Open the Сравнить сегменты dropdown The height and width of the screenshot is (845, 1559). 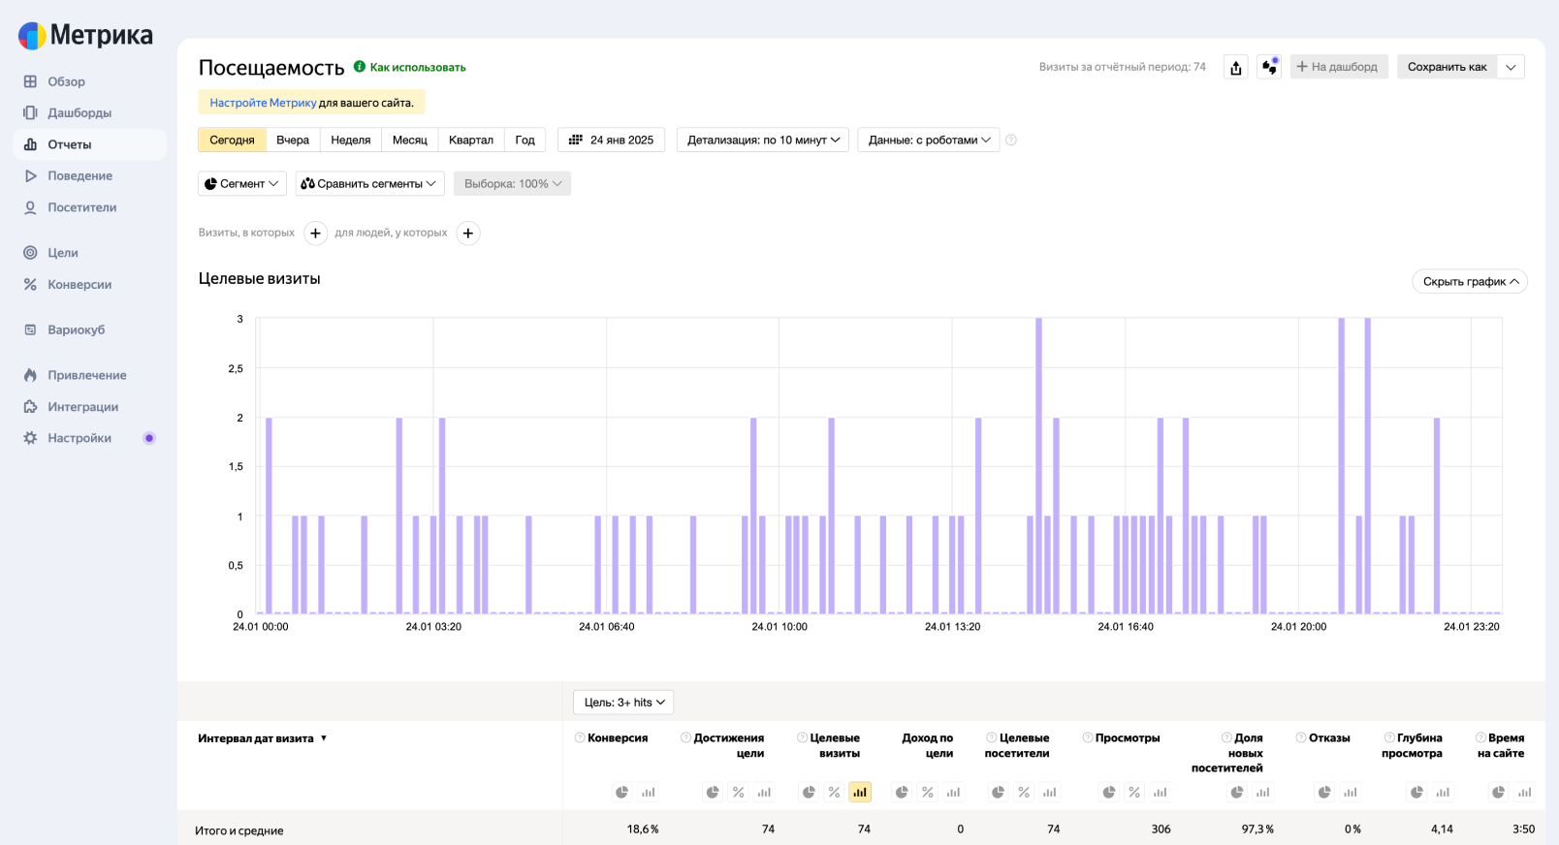pos(369,183)
